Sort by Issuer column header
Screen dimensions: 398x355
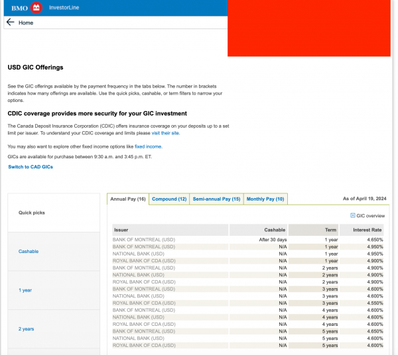(121, 230)
